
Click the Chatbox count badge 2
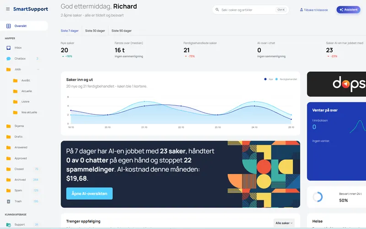[37, 59]
